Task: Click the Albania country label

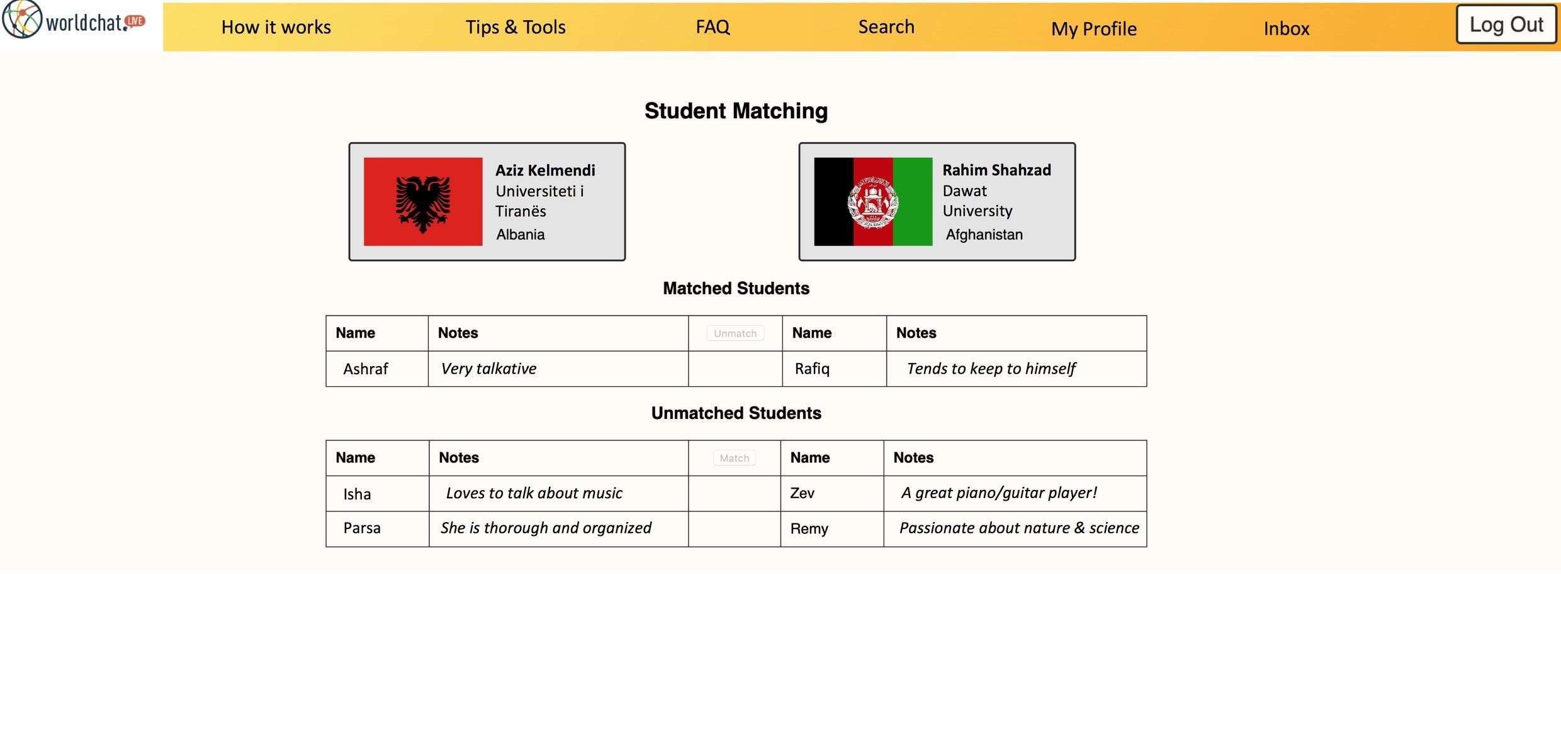Action: [521, 235]
